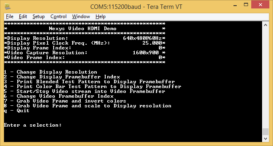
Task: Click line '3 - Print Blended Test Pattern'
Action: coord(89,82)
